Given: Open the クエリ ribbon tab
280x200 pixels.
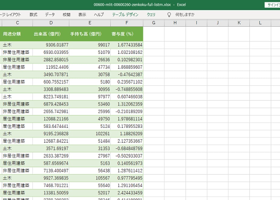Looking at the screenshot, I should tap(151, 15).
